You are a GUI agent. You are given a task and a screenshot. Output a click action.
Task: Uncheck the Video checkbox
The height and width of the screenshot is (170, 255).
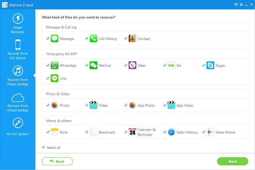coord(87,105)
